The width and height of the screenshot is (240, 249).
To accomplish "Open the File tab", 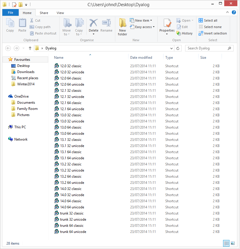I will (x=11, y=13).
